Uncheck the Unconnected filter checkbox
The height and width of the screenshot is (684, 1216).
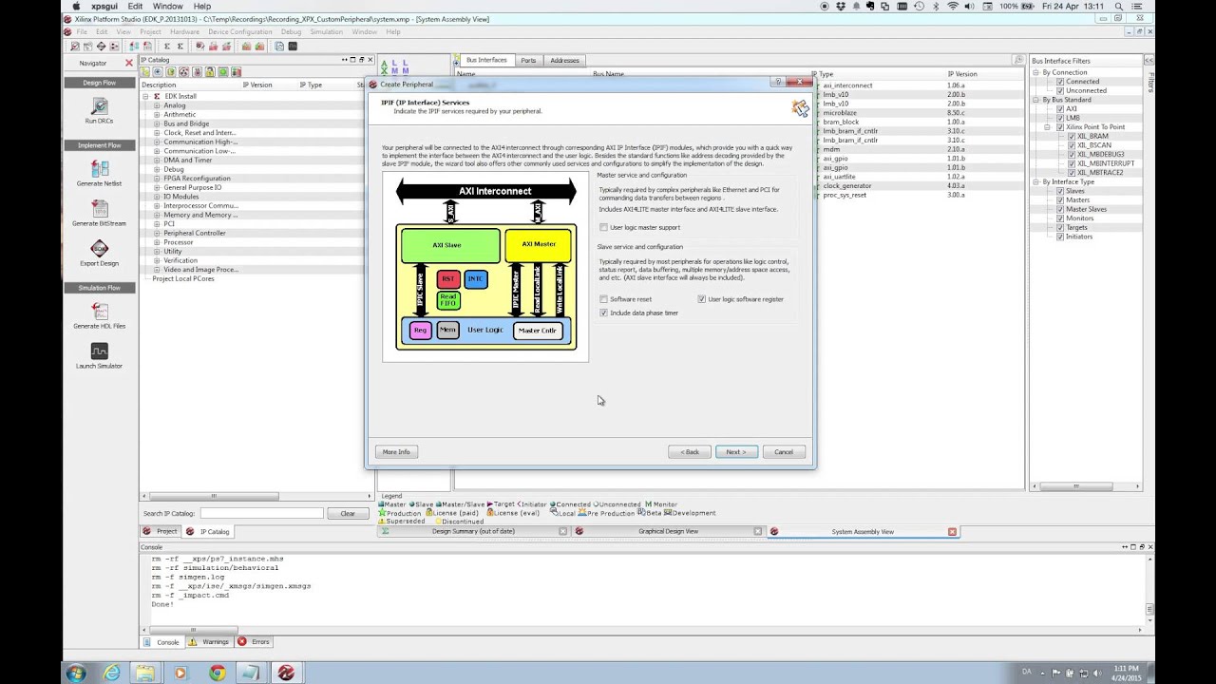tap(1060, 90)
